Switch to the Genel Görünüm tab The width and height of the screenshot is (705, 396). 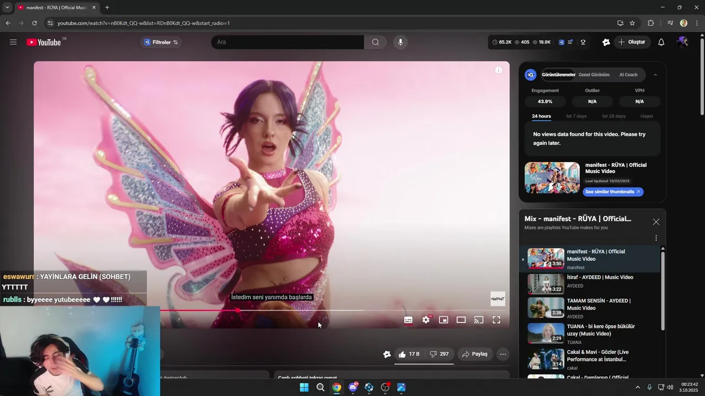pyautogui.click(x=594, y=75)
